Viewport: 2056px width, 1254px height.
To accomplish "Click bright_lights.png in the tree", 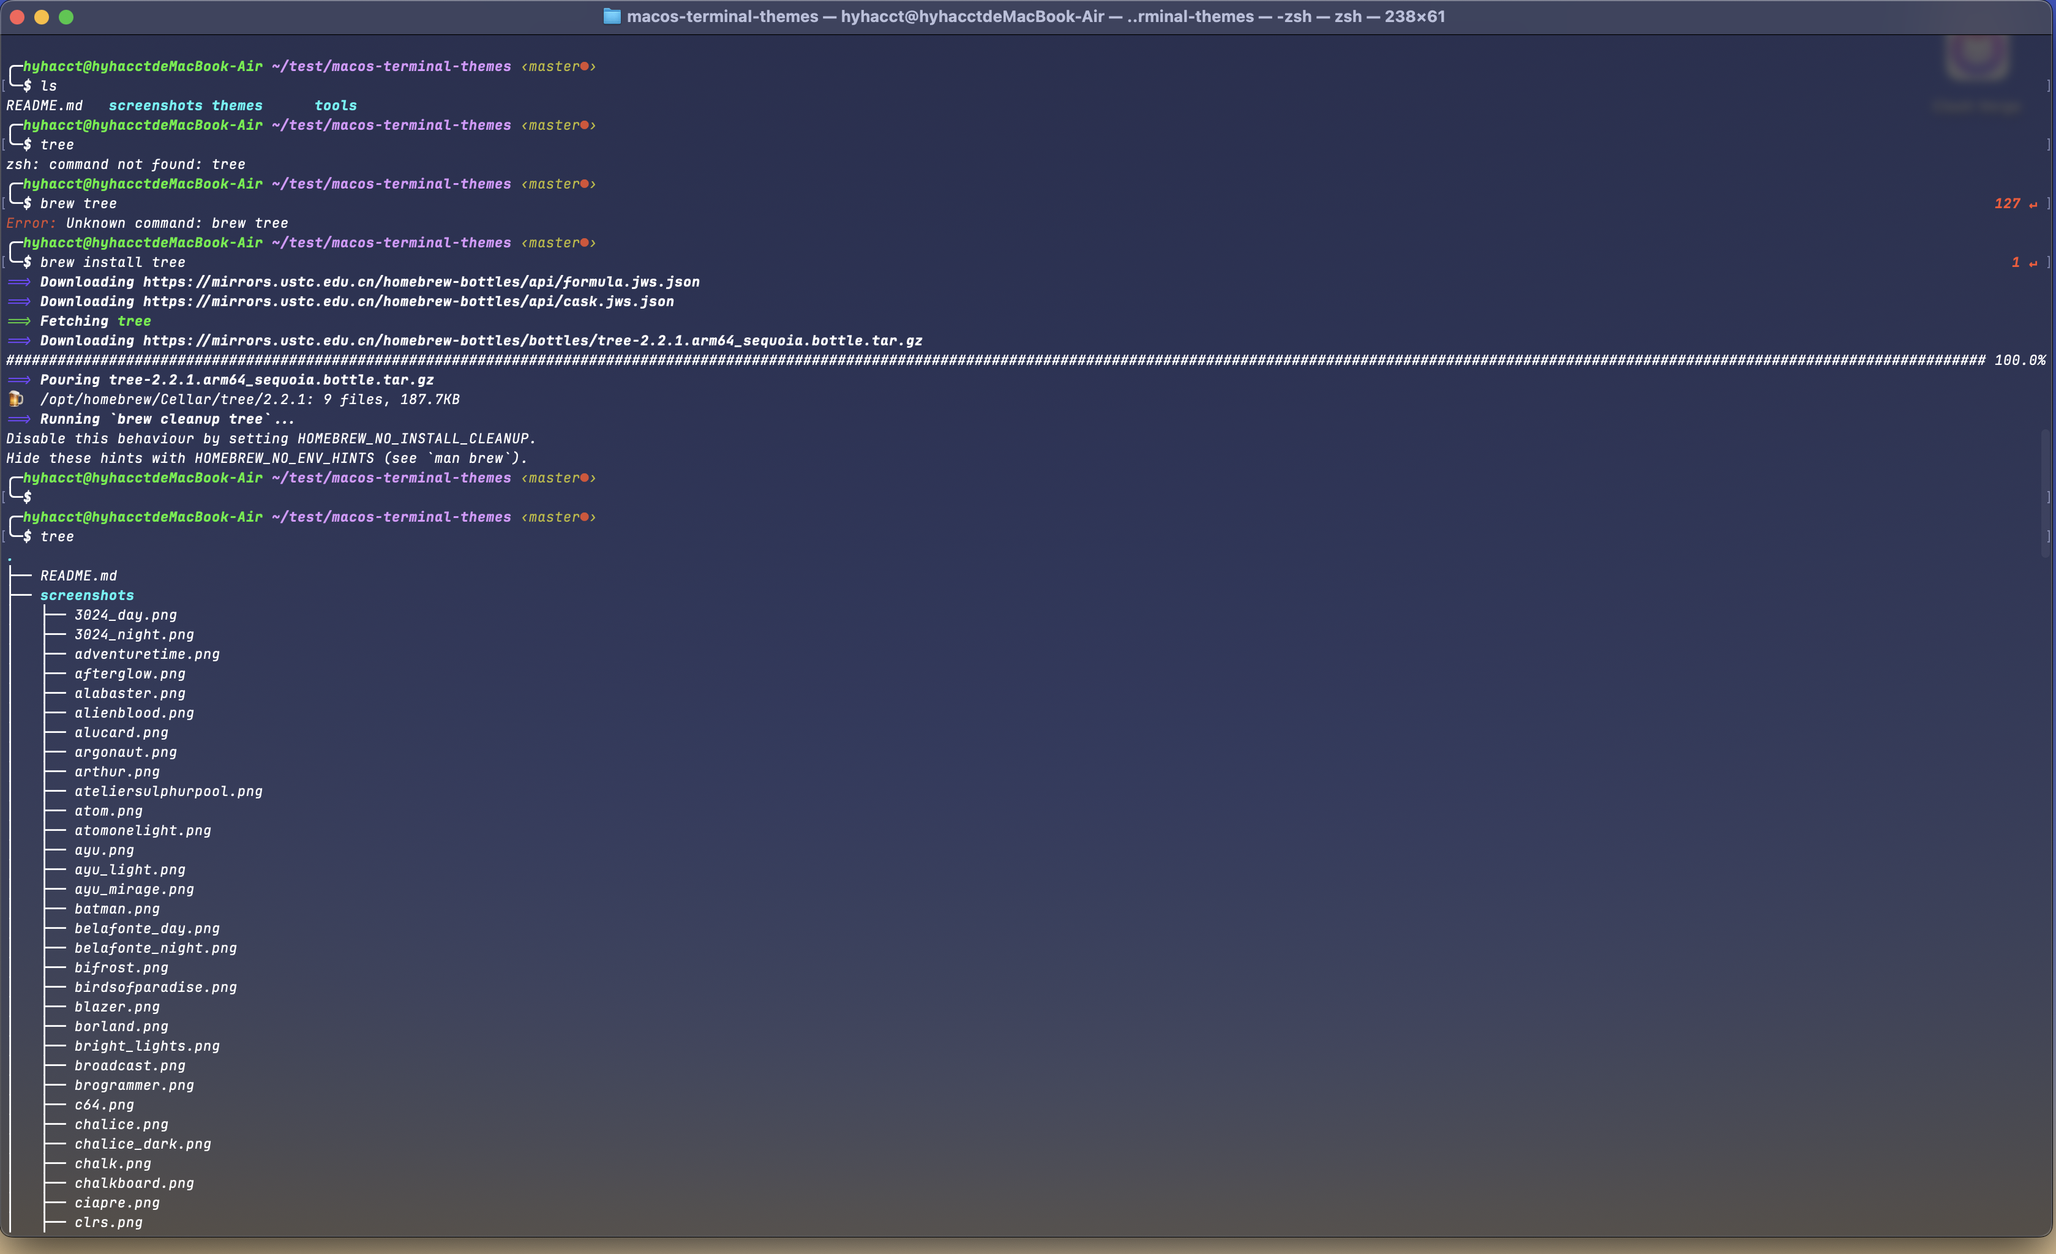I will [148, 1046].
